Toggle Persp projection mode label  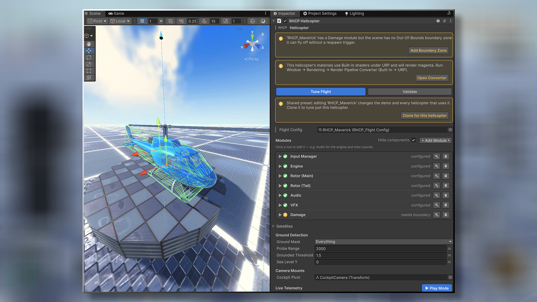(x=251, y=59)
